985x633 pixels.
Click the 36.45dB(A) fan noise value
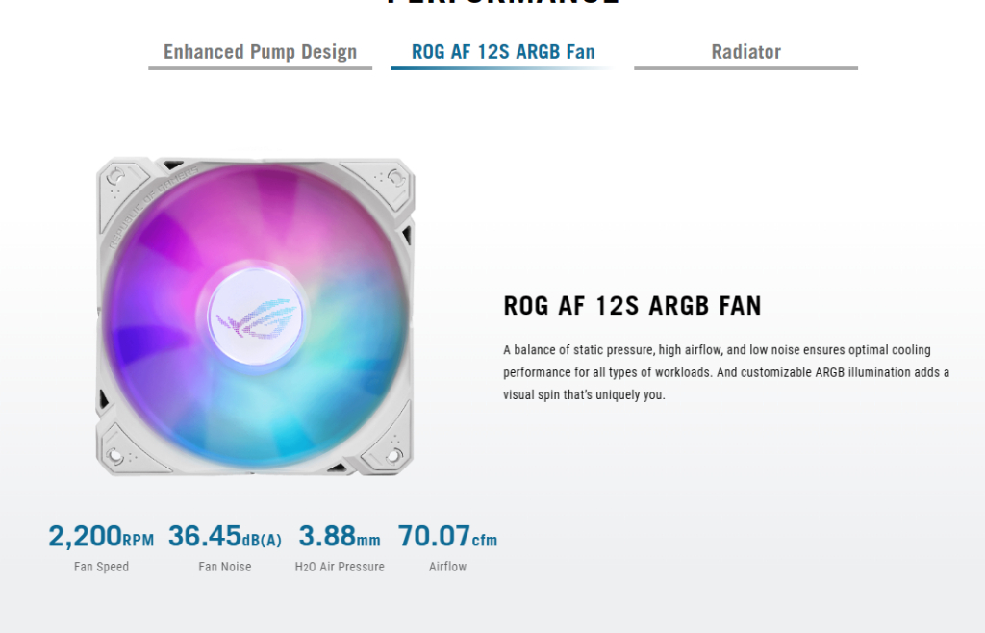click(x=225, y=535)
